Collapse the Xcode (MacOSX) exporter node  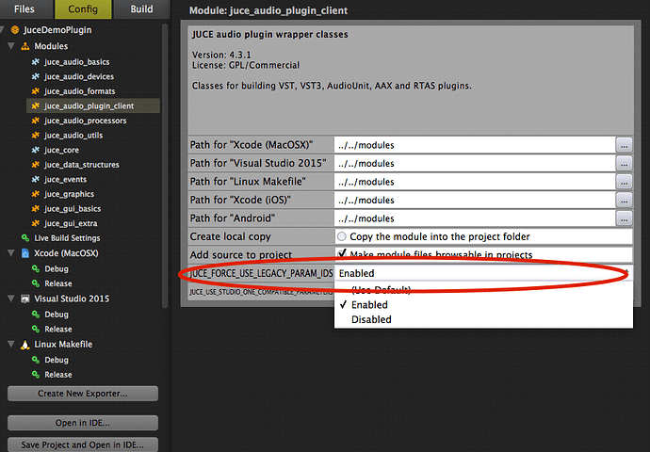point(11,253)
